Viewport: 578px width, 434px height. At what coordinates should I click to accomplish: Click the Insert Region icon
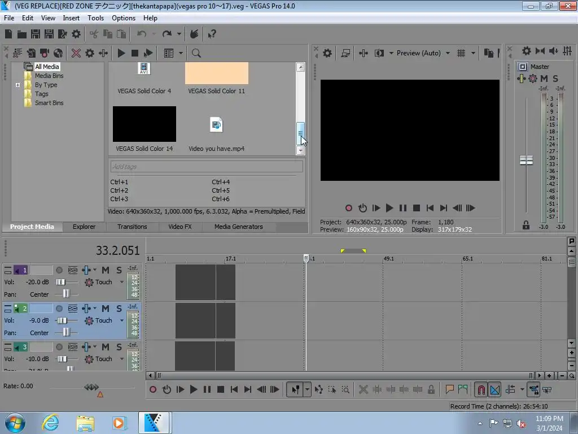pos(463,389)
